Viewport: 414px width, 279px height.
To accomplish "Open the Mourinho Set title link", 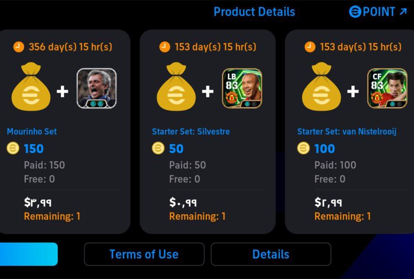I will pos(32,132).
